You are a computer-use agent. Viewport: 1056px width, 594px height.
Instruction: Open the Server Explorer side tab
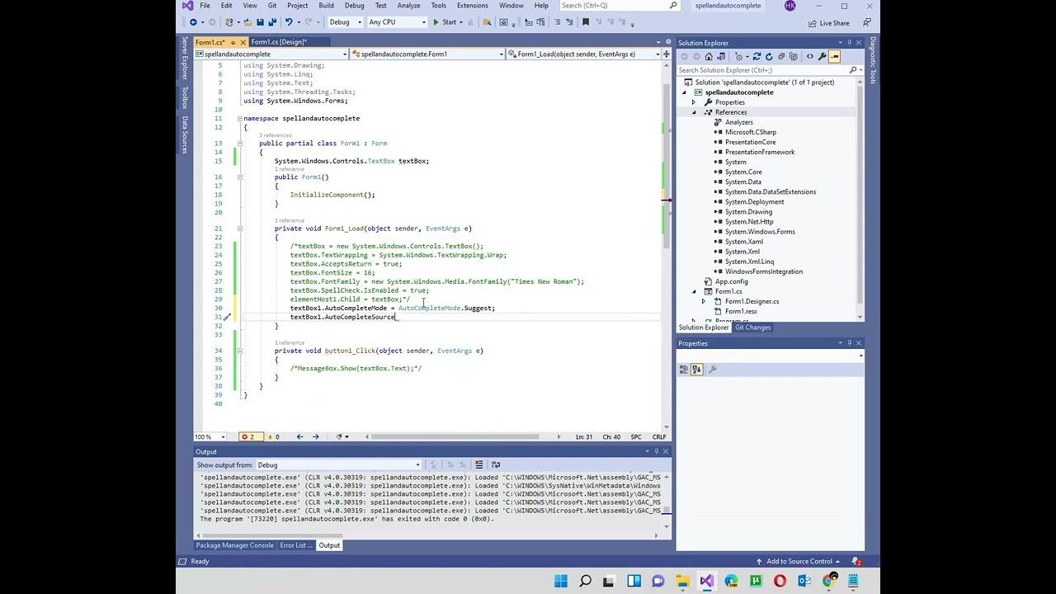click(x=185, y=59)
